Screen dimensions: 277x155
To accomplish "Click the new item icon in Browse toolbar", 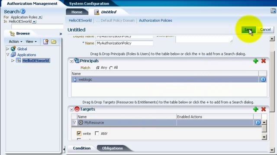I will pos(46,42).
